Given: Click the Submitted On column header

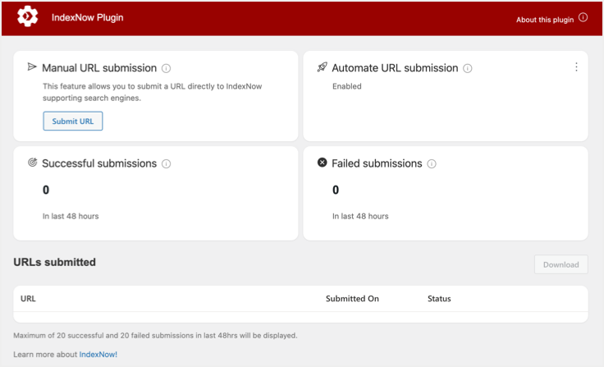Looking at the screenshot, I should [352, 299].
